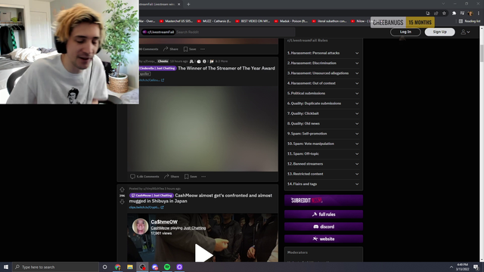The width and height of the screenshot is (484, 272).
Task: Open 'Masterchef US S05' bookmark
Action: [x=176, y=21]
